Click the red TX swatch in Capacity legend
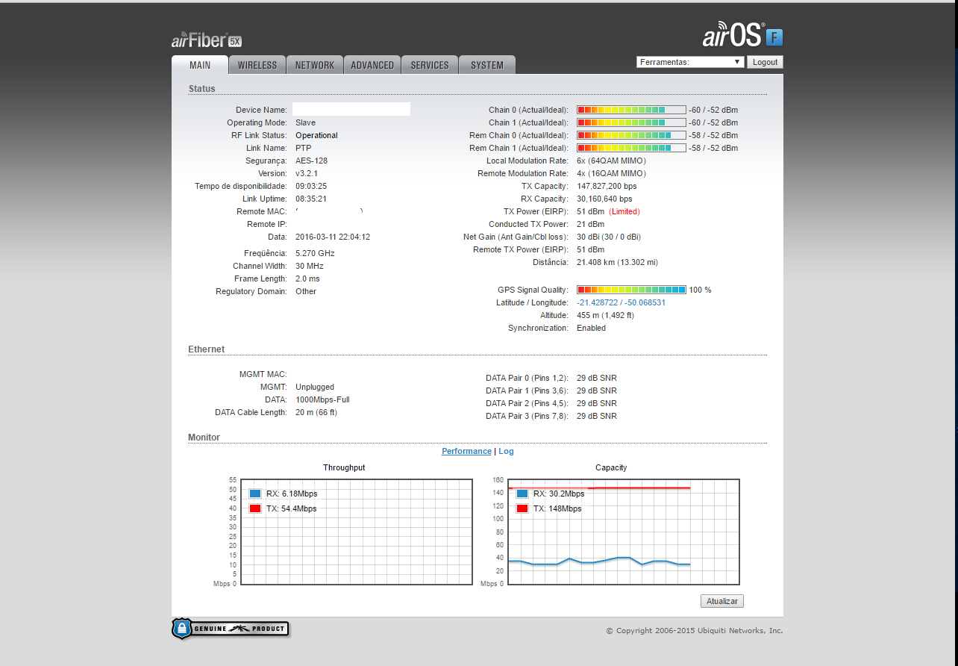The image size is (958, 666). (522, 508)
